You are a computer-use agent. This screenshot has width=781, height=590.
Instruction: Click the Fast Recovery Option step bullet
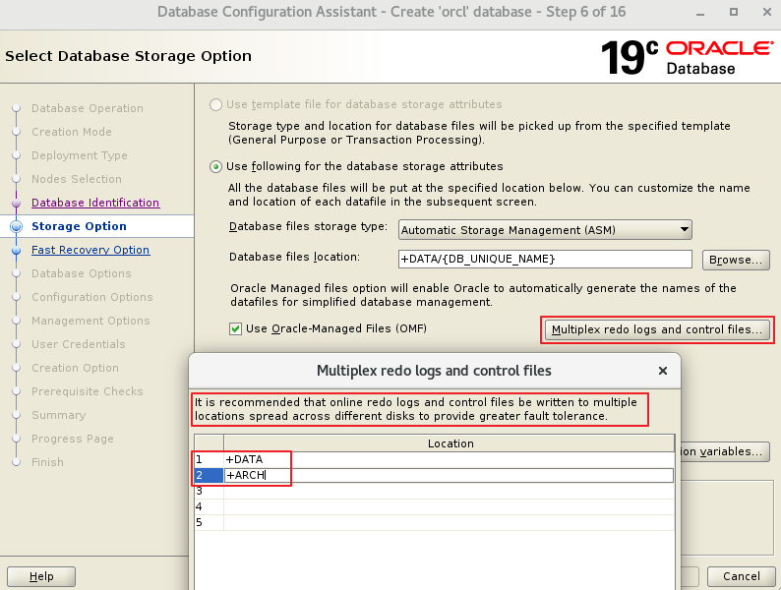click(x=15, y=250)
